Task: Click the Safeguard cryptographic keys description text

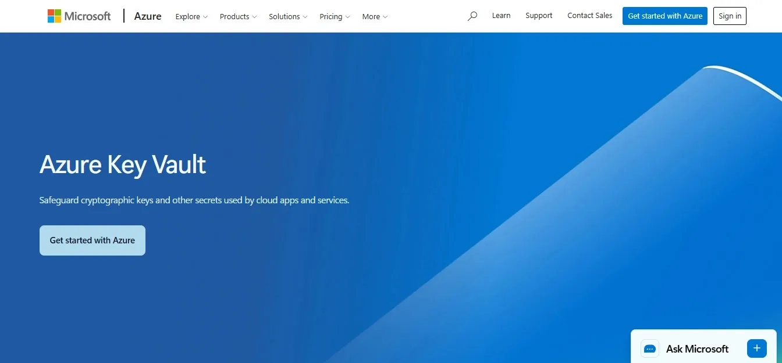Action: click(194, 200)
